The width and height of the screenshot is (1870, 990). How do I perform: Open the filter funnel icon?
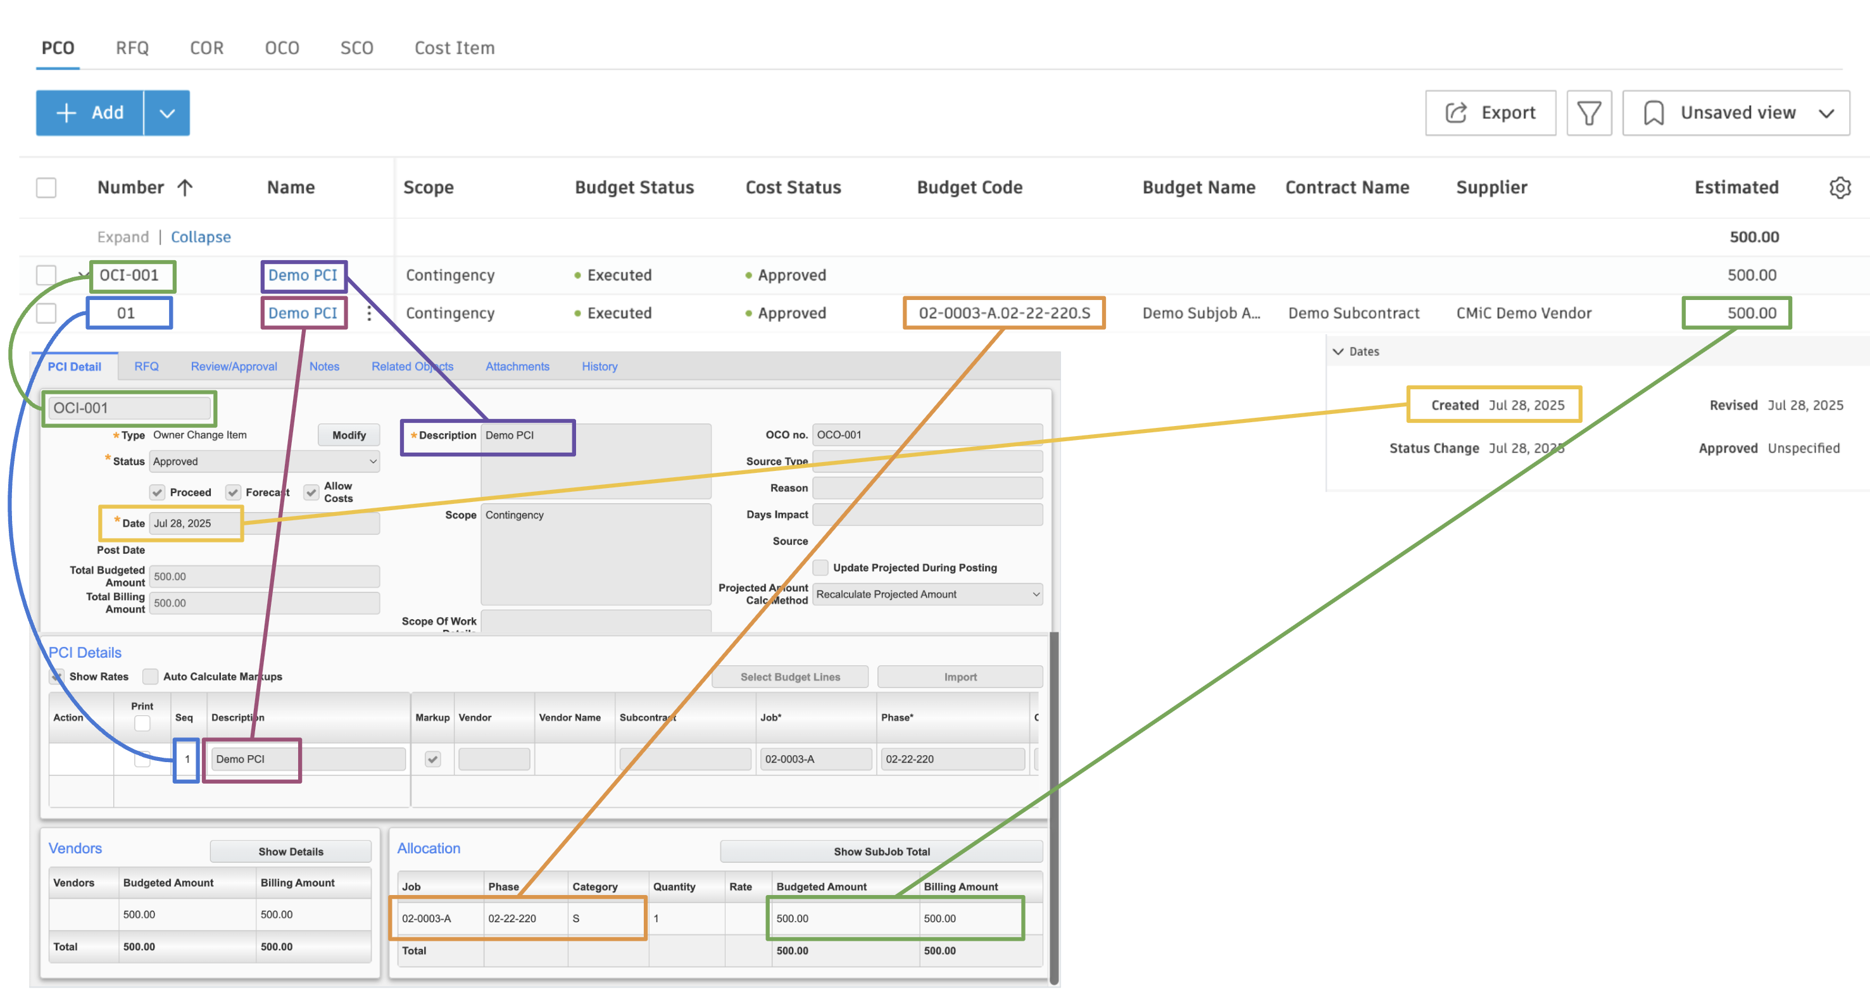click(x=1588, y=113)
